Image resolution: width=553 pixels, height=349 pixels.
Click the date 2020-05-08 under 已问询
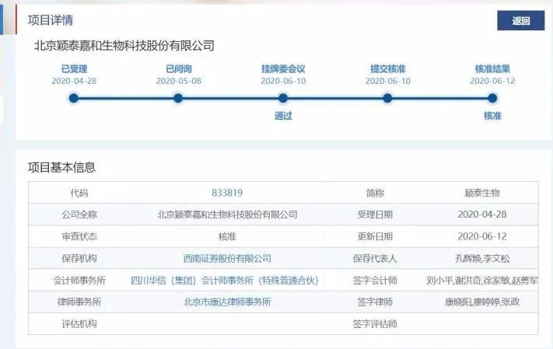point(179,81)
